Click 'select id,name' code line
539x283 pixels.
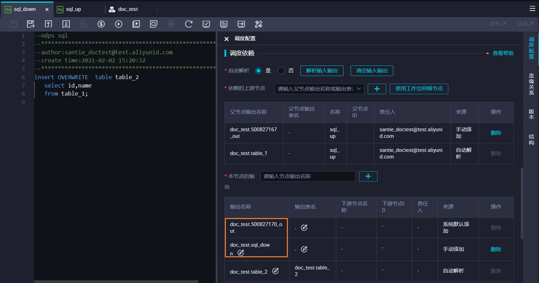click(x=68, y=85)
